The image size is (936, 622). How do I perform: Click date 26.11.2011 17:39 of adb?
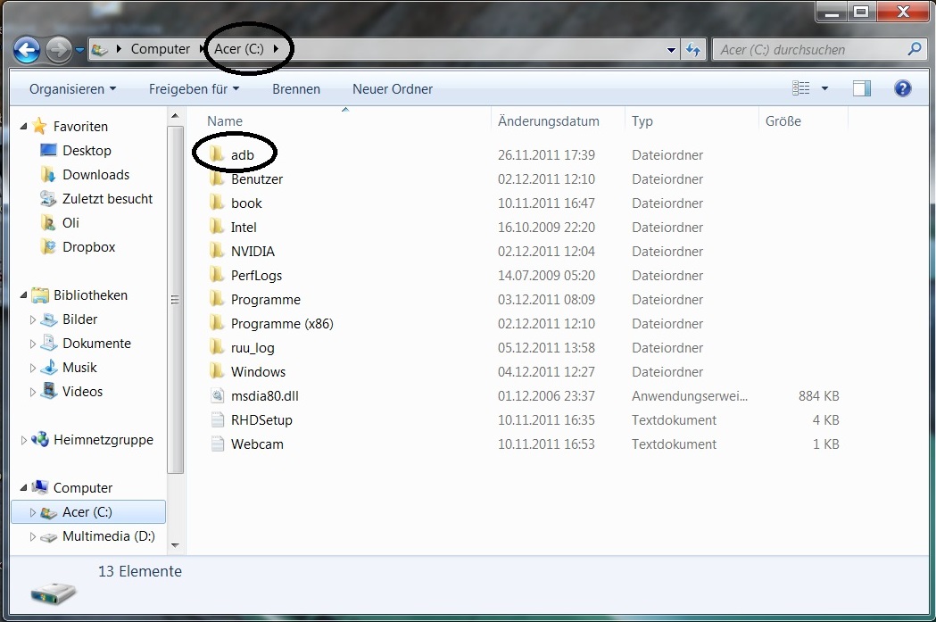pos(546,154)
